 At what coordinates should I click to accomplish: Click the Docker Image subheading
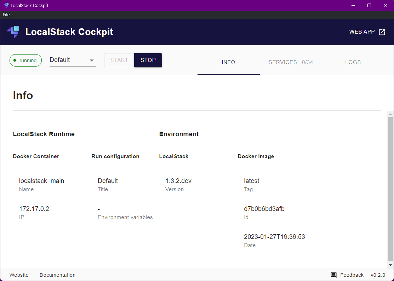click(x=256, y=156)
